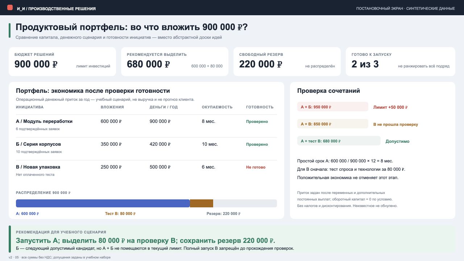
Task: Click the 'Проверка сочетаний' panel title
Action: click(328, 91)
